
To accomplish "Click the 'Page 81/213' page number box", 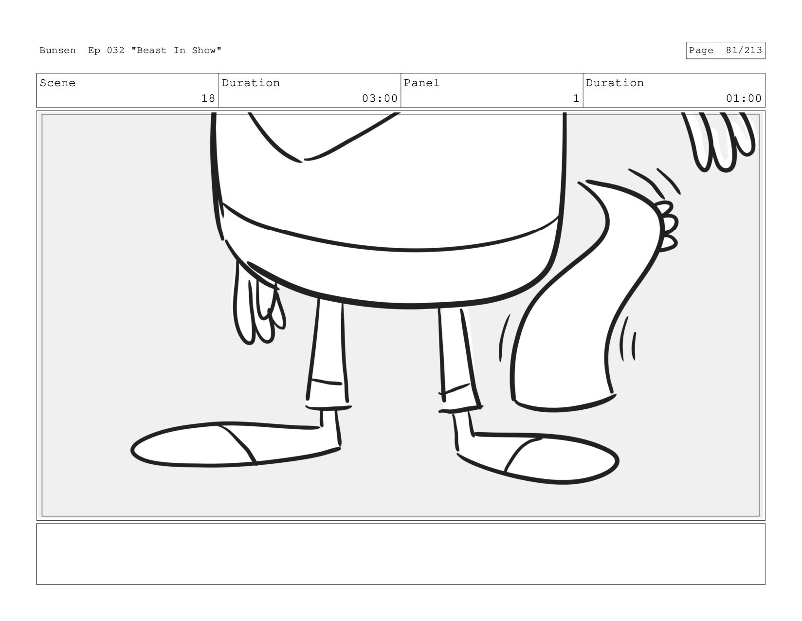I will [x=725, y=51].
